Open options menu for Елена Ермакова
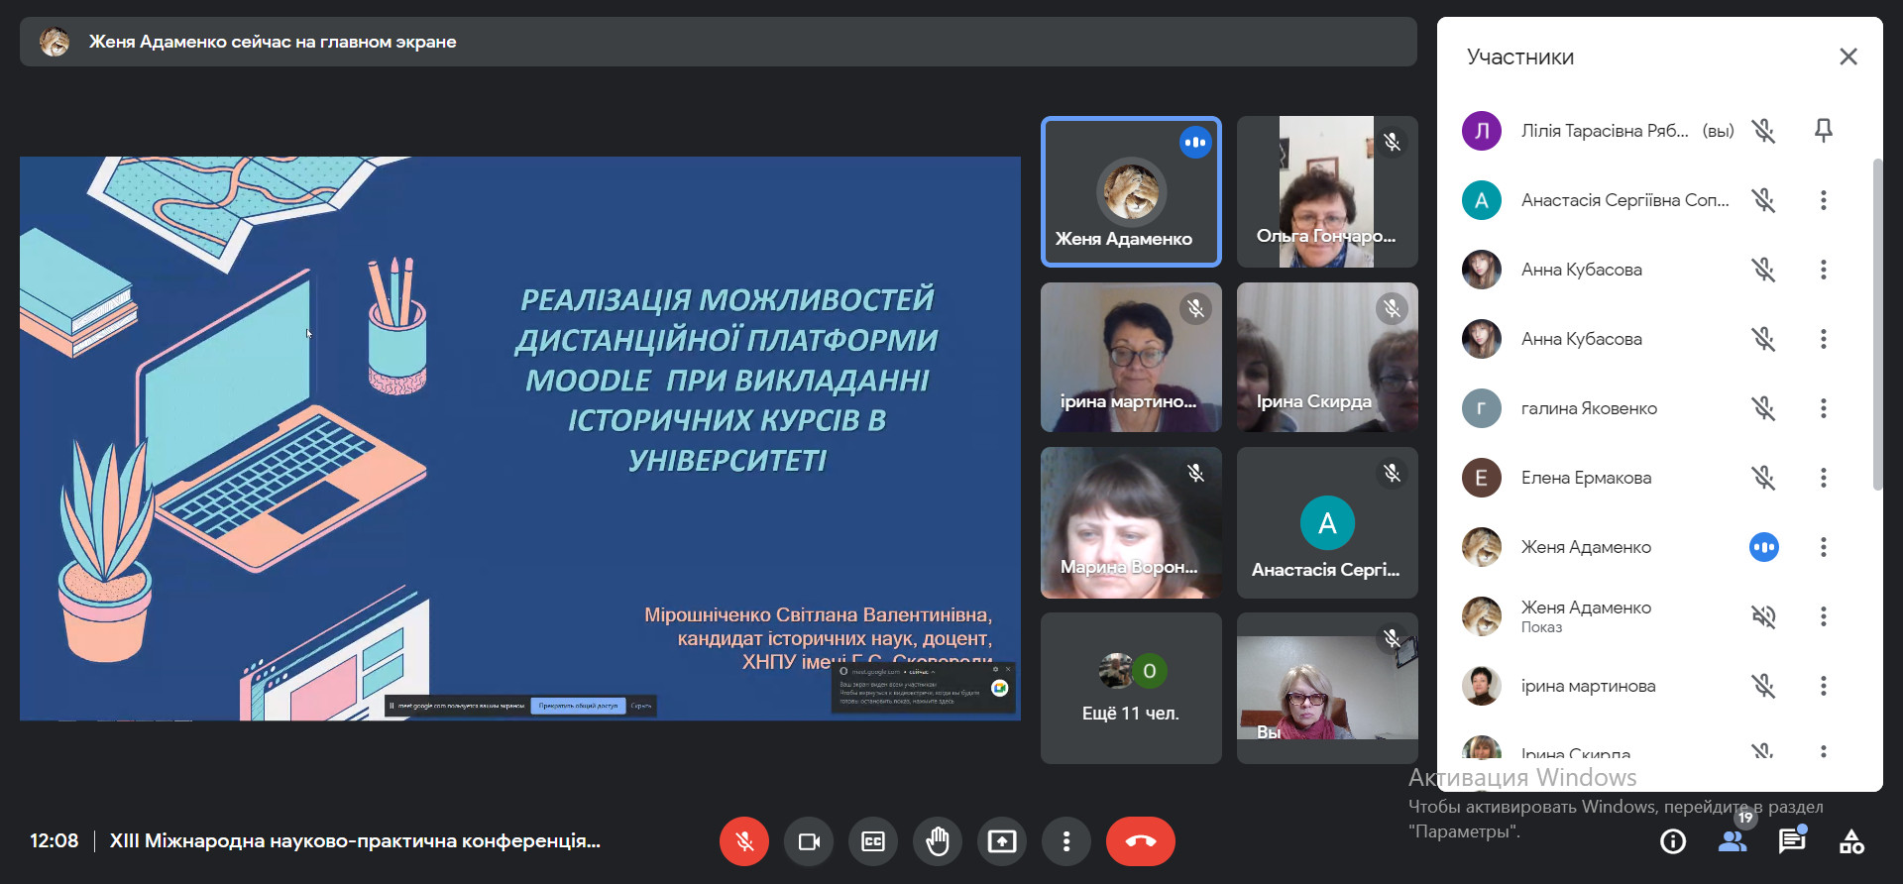1903x884 pixels. [x=1823, y=478]
